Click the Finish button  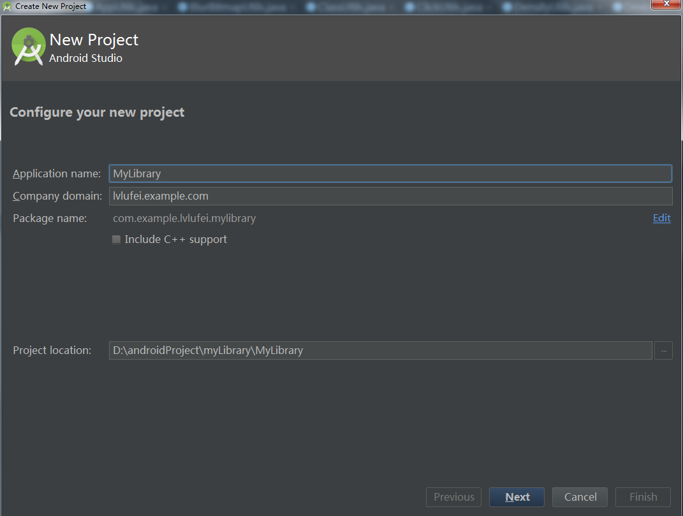pos(643,497)
